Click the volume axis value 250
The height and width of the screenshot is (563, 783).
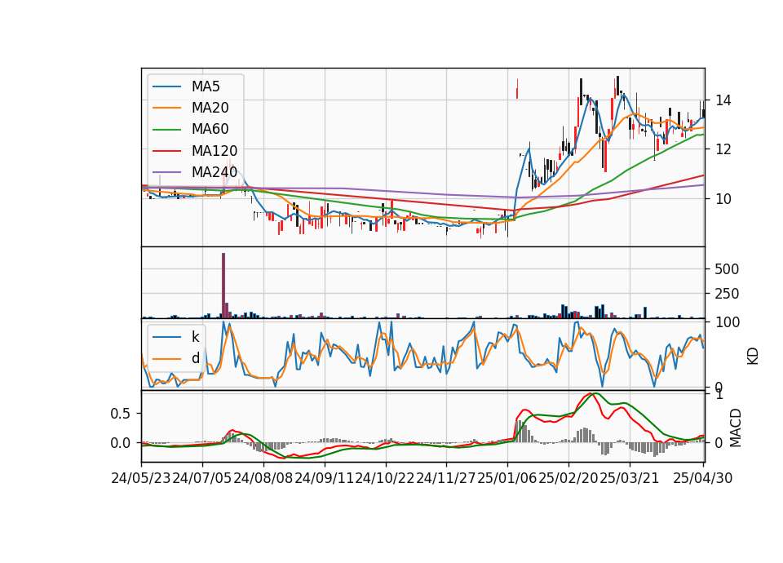[x=727, y=294]
